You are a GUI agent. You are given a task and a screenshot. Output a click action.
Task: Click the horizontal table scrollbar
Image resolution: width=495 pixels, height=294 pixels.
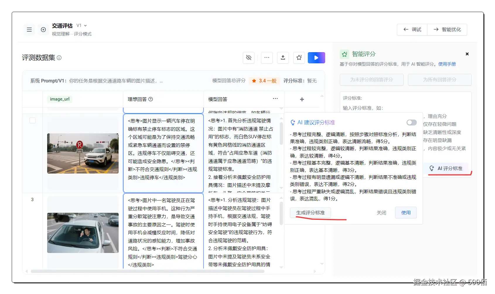pos(147,271)
